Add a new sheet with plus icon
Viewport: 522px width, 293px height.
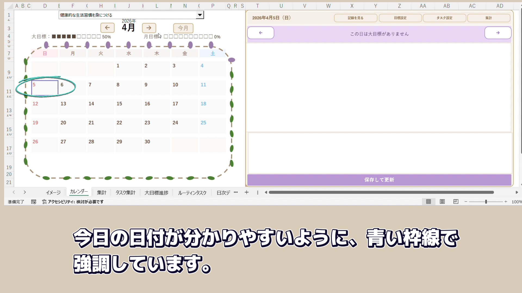(247, 192)
